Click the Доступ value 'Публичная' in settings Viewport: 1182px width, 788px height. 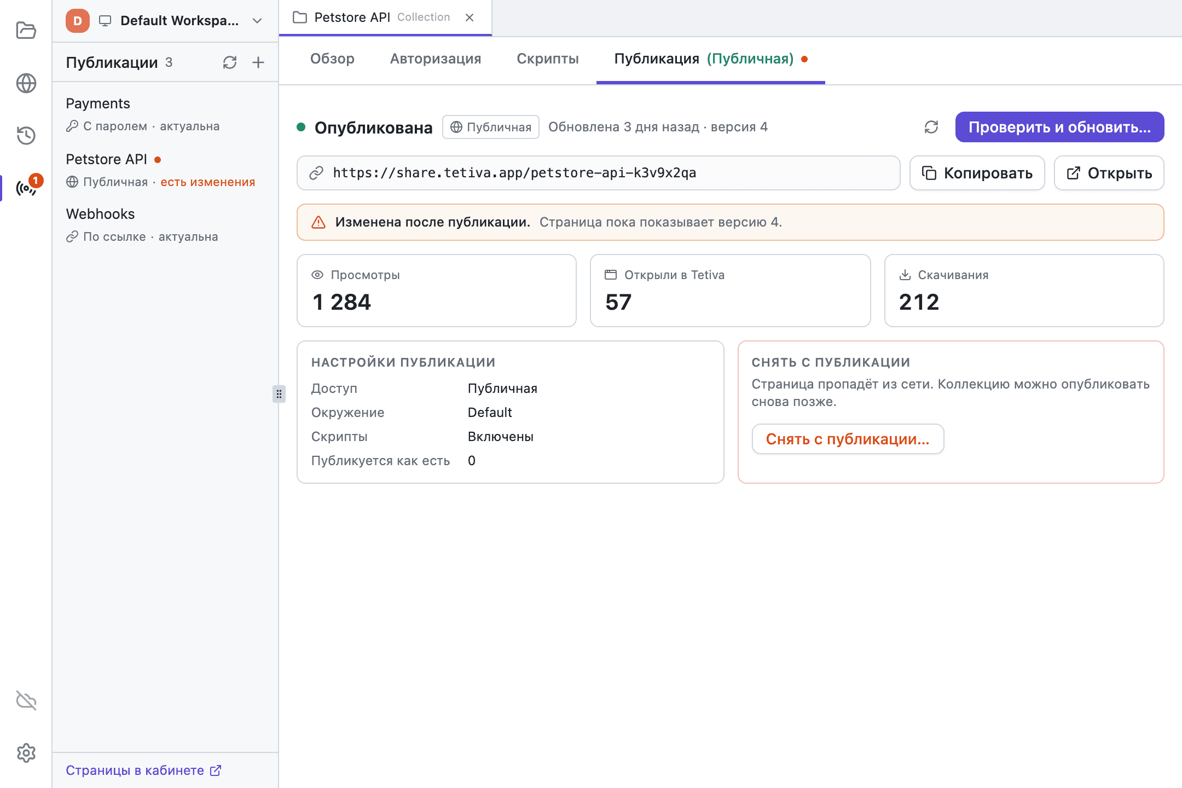point(502,389)
